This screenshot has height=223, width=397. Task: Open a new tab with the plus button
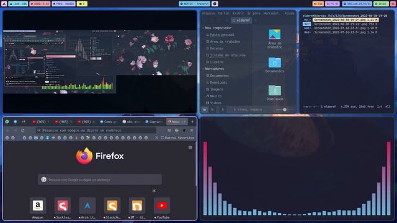pyautogui.click(x=192, y=121)
